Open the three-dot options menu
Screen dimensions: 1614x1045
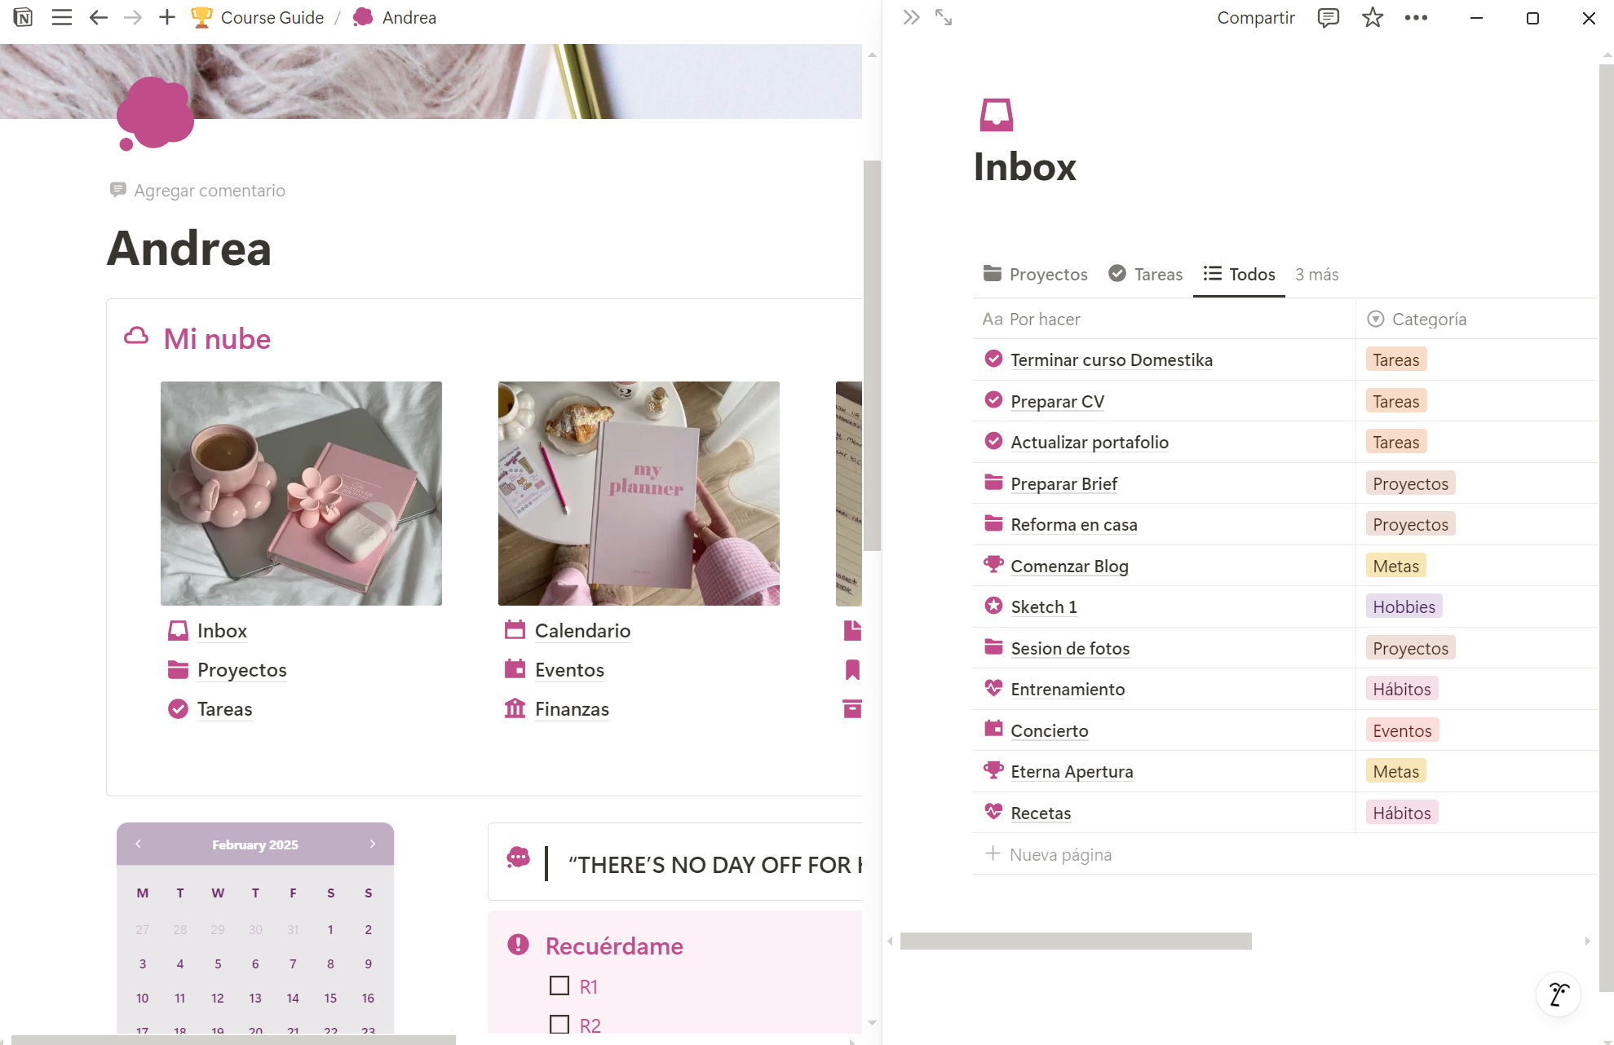click(1416, 17)
